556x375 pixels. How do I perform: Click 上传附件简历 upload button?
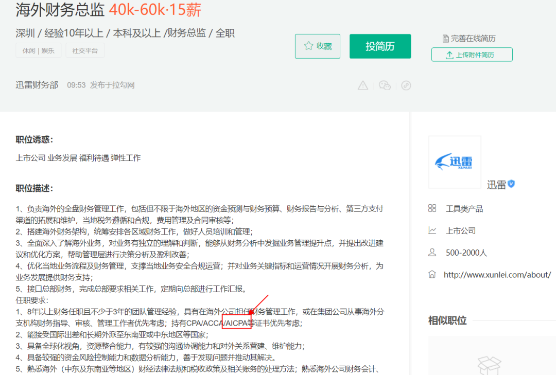[x=472, y=55]
